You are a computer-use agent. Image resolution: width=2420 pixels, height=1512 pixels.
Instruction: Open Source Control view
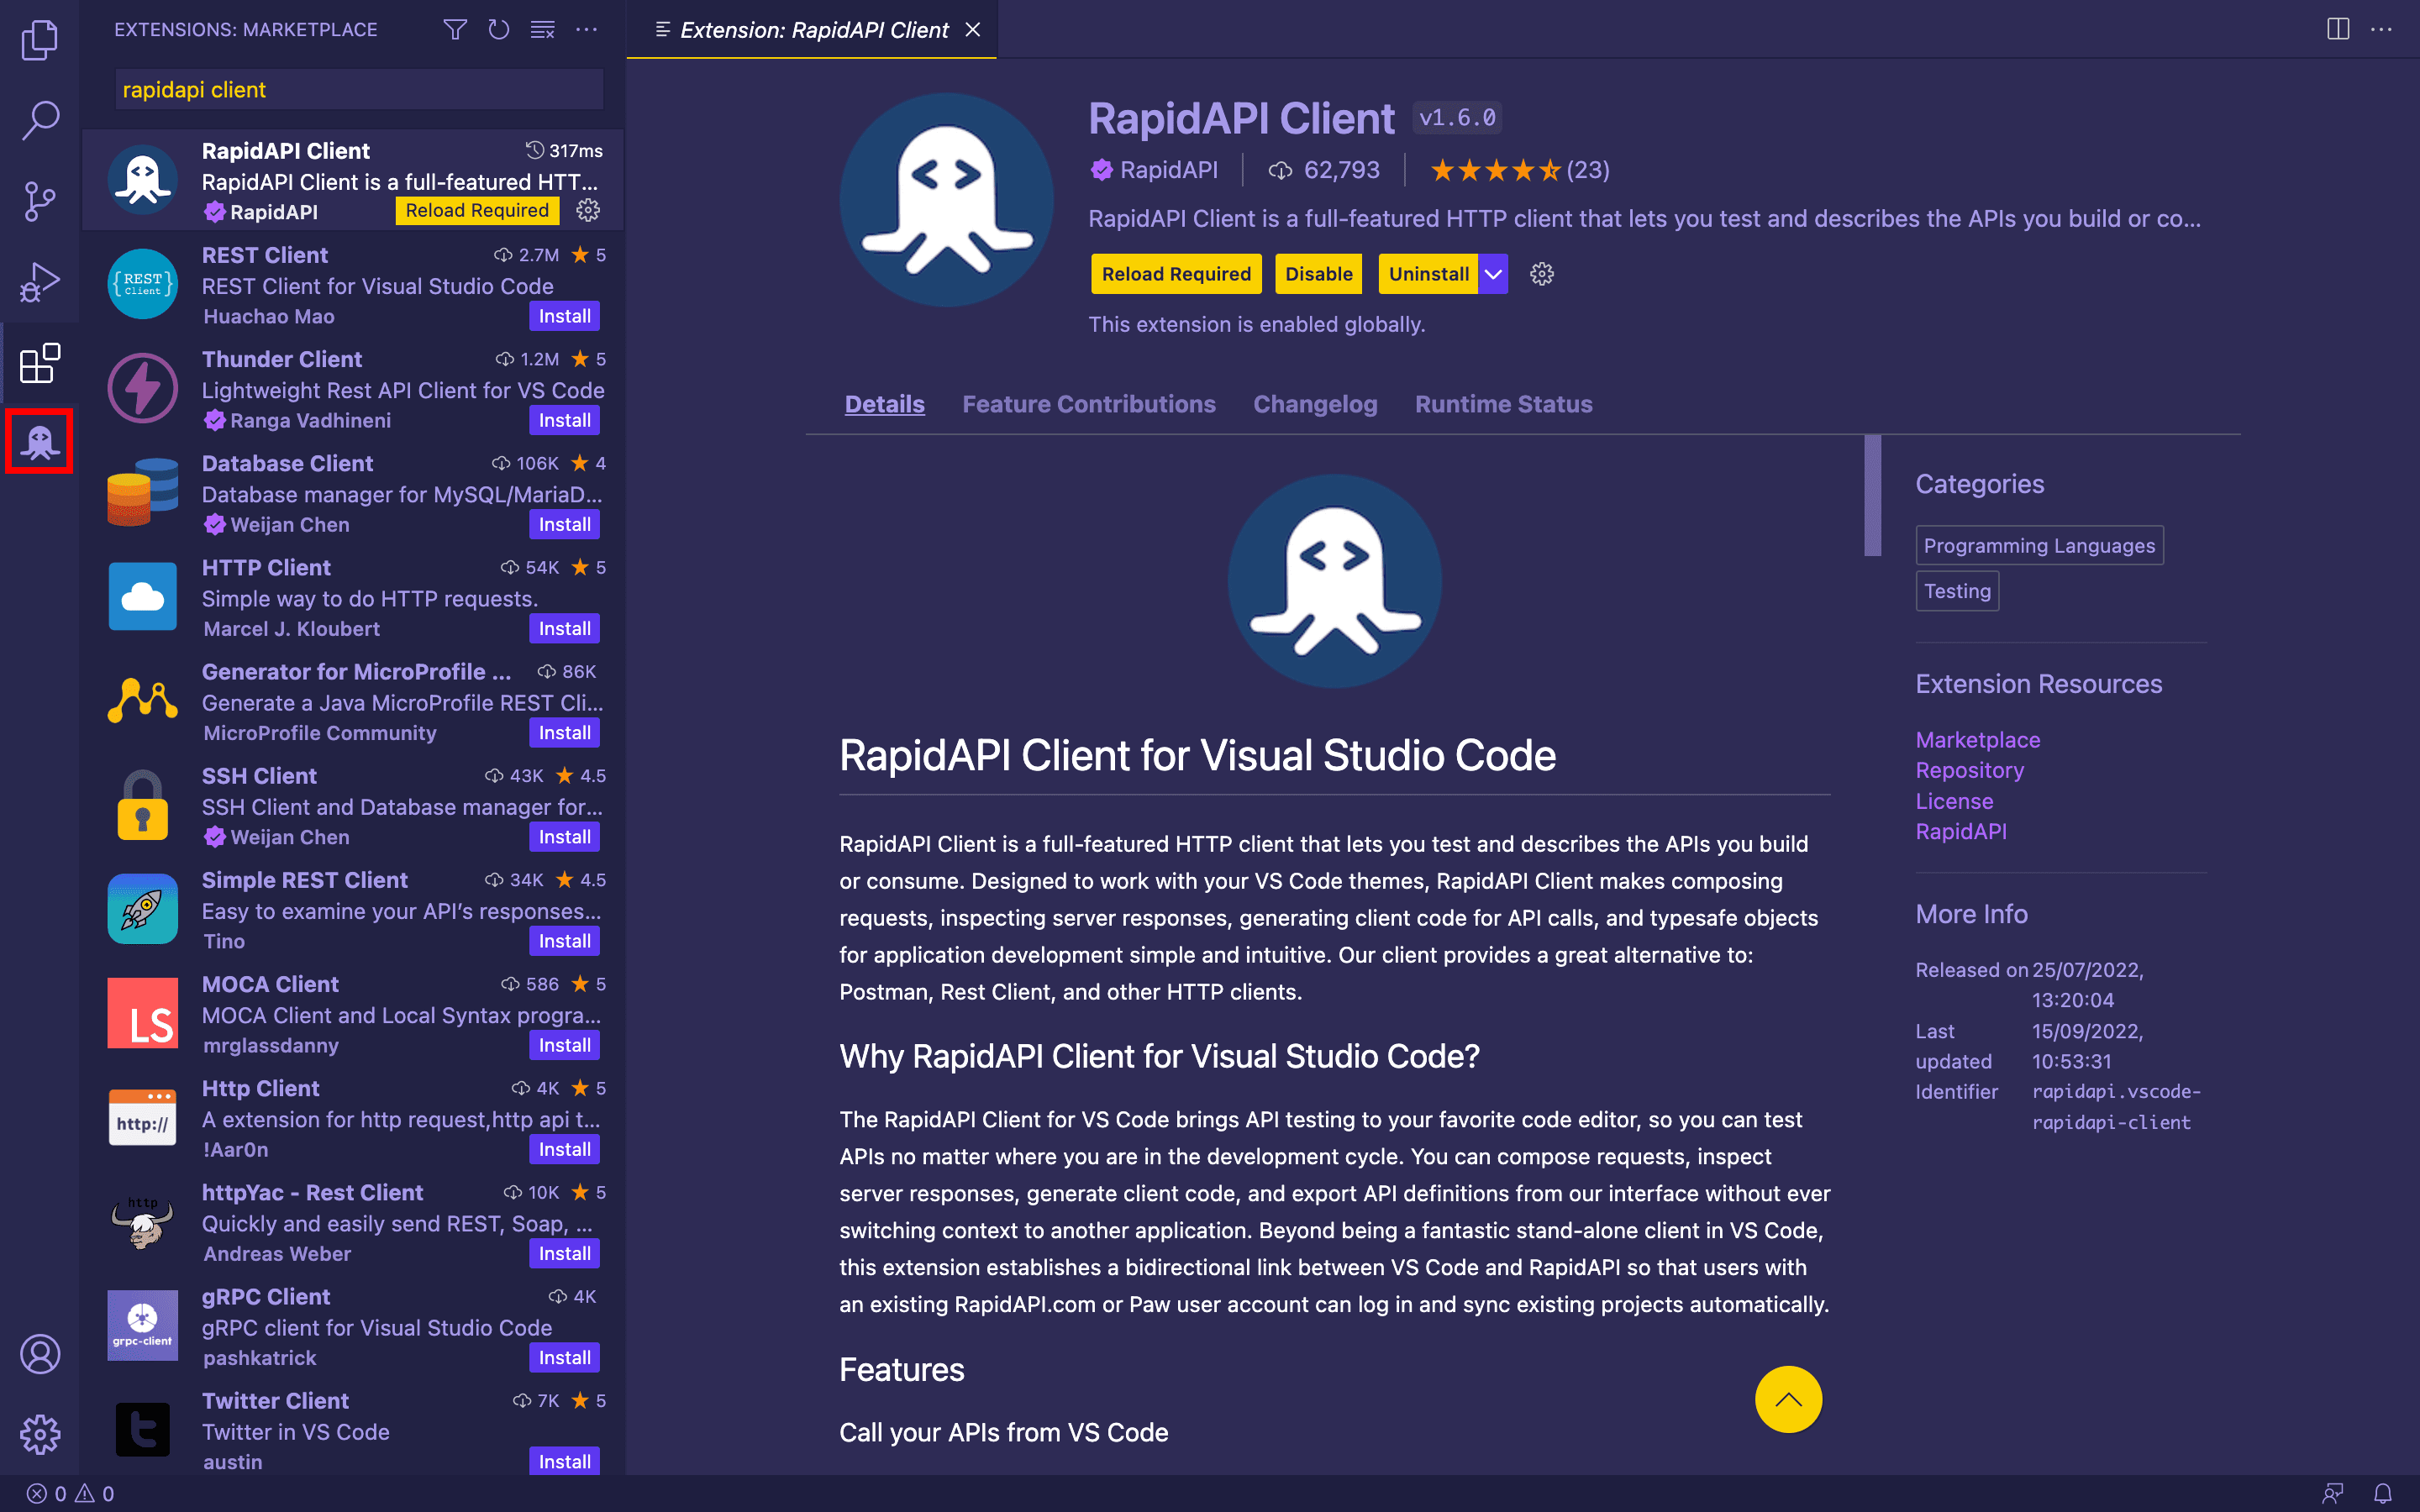(40, 201)
